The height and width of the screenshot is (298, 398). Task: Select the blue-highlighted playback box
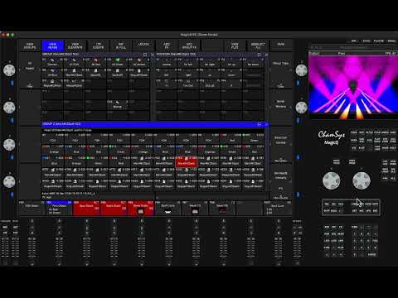point(59,208)
